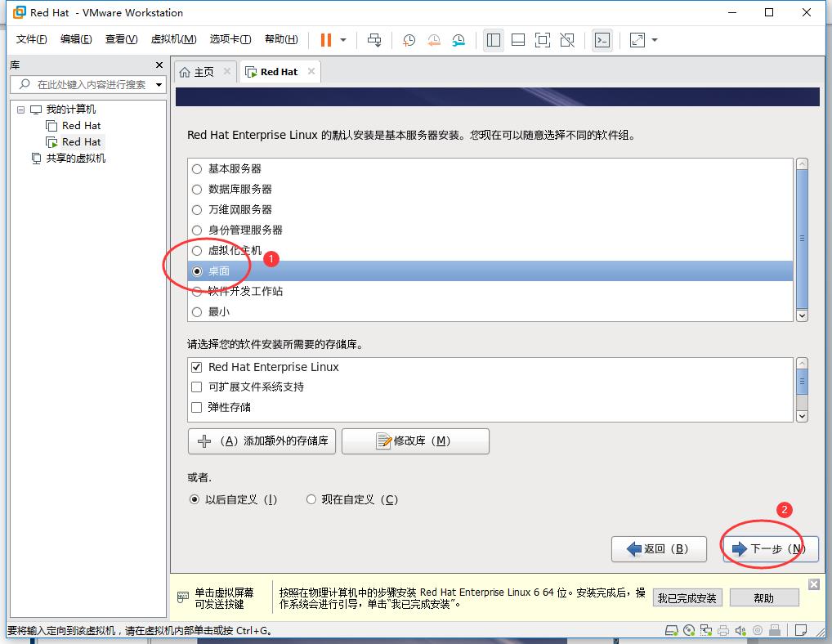This screenshot has height=644, width=832.
Task: Select the 万维网服务器 radio option
Action: pos(197,210)
